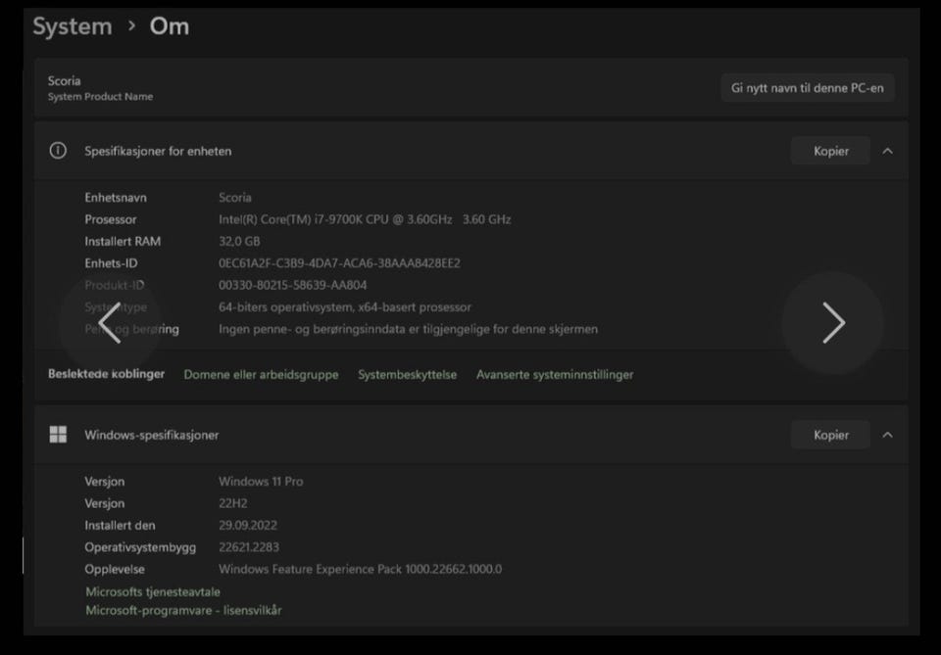
Task: Collapse the Windows-spesifikasjoner section
Action: coord(888,435)
